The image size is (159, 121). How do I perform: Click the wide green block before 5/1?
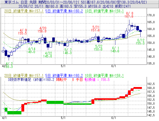[x=55, y=102]
